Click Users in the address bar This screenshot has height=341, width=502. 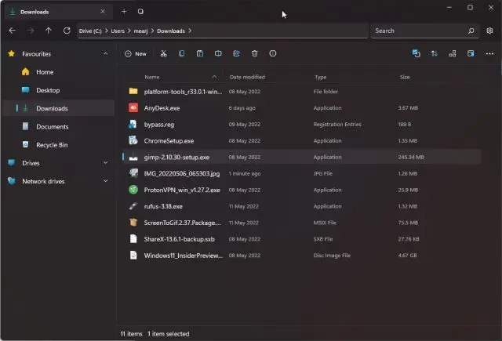tap(118, 31)
